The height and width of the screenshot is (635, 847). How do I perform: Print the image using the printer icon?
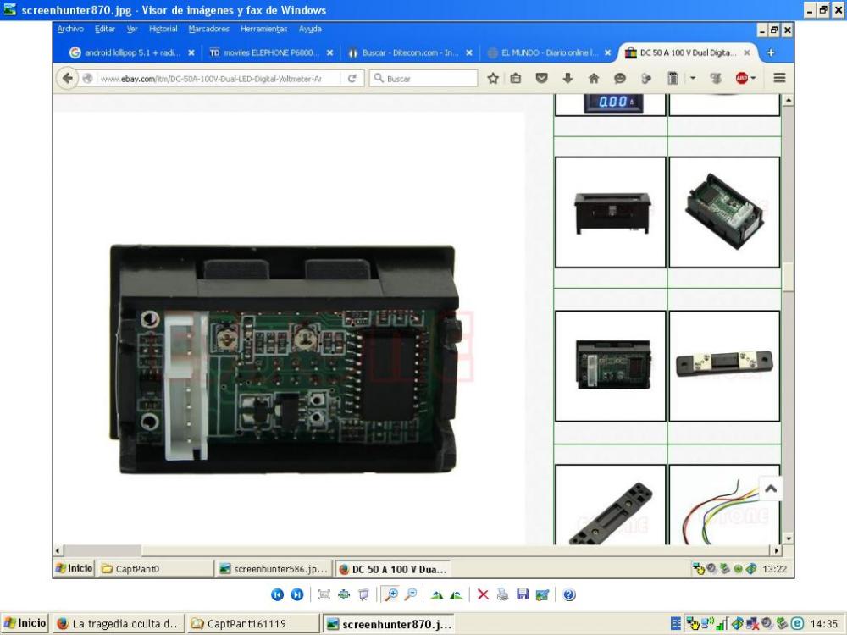click(502, 594)
